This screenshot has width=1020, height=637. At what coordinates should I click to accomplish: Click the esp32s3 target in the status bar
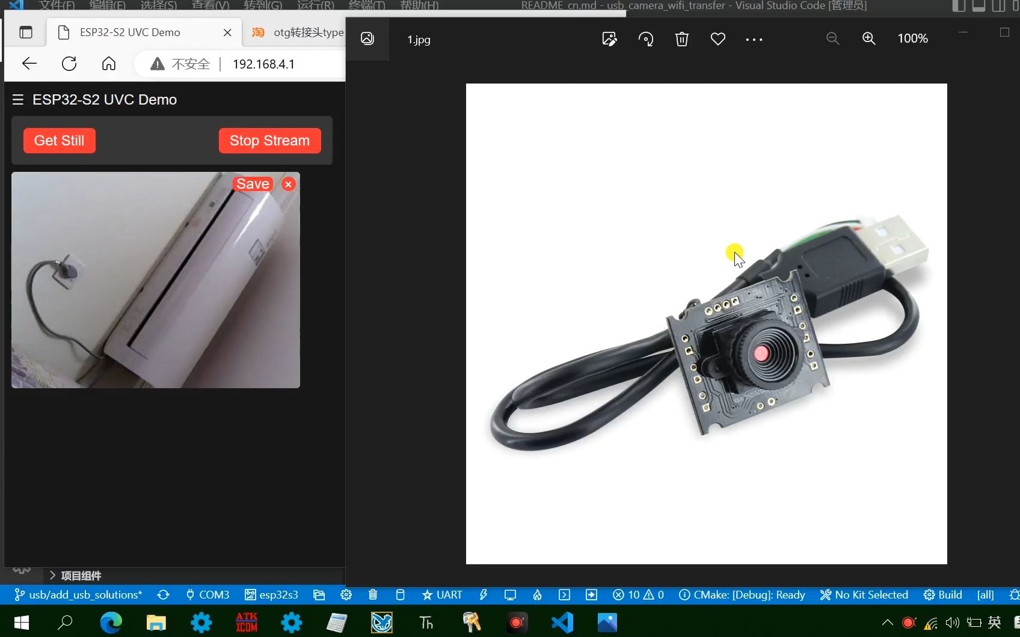[x=272, y=595]
